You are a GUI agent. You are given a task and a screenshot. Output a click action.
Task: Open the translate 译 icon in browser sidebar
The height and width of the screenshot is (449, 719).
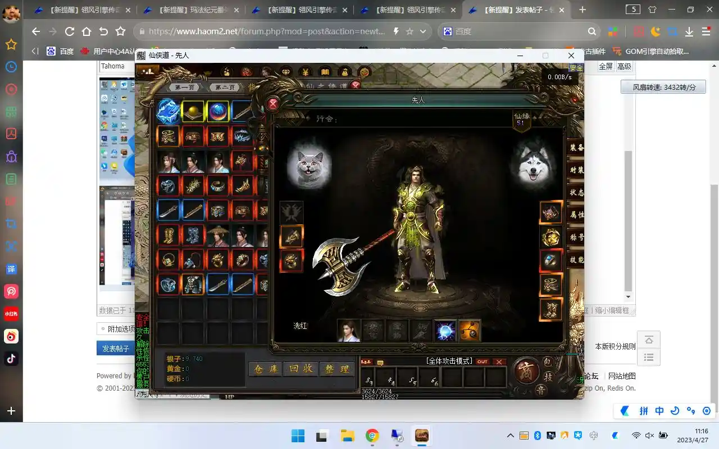[x=11, y=269]
